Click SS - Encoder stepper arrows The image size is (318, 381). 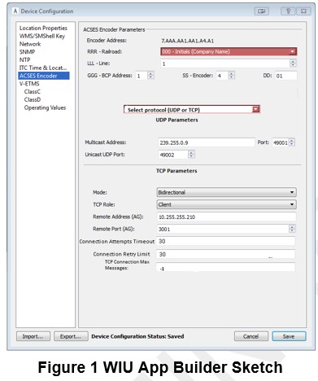click(x=231, y=76)
